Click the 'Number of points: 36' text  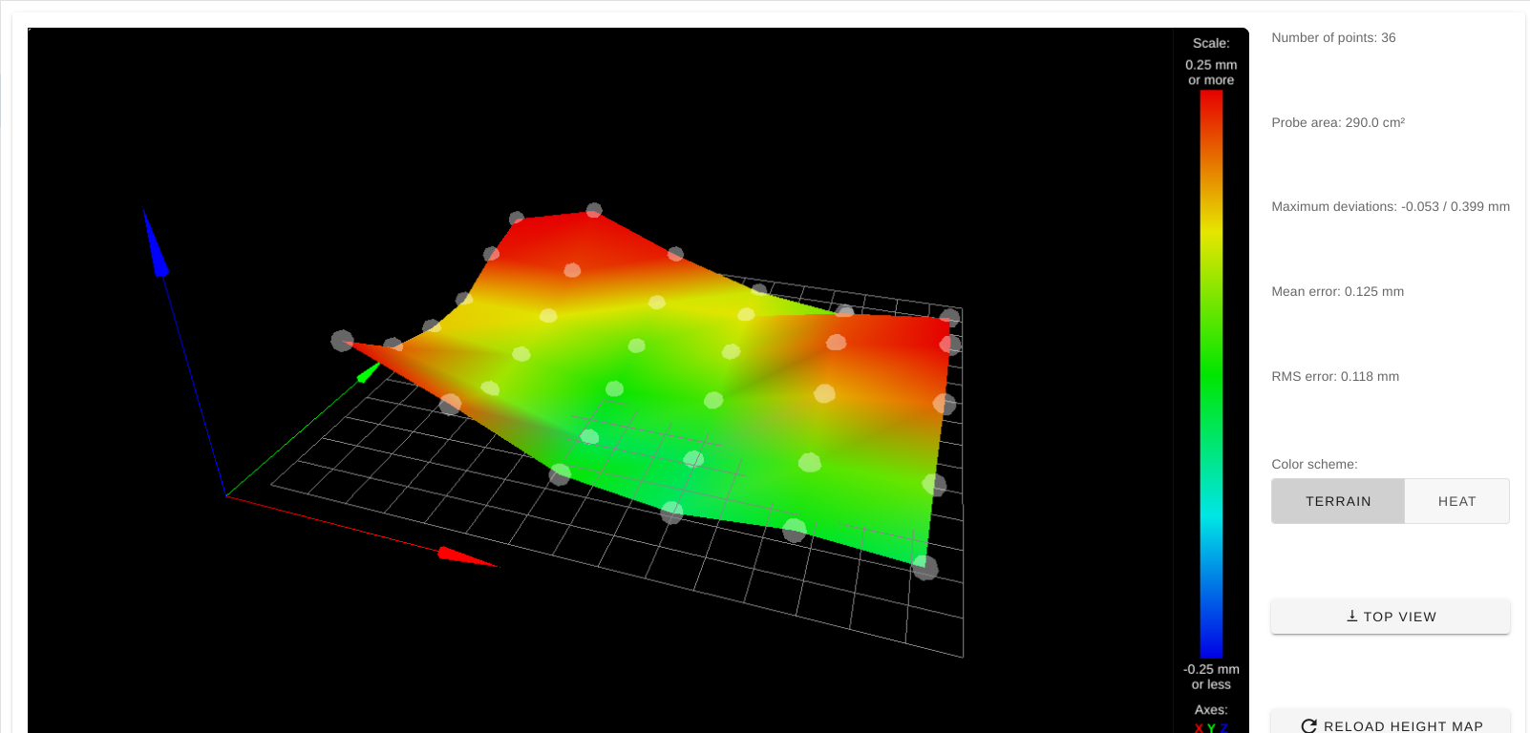click(x=1333, y=38)
